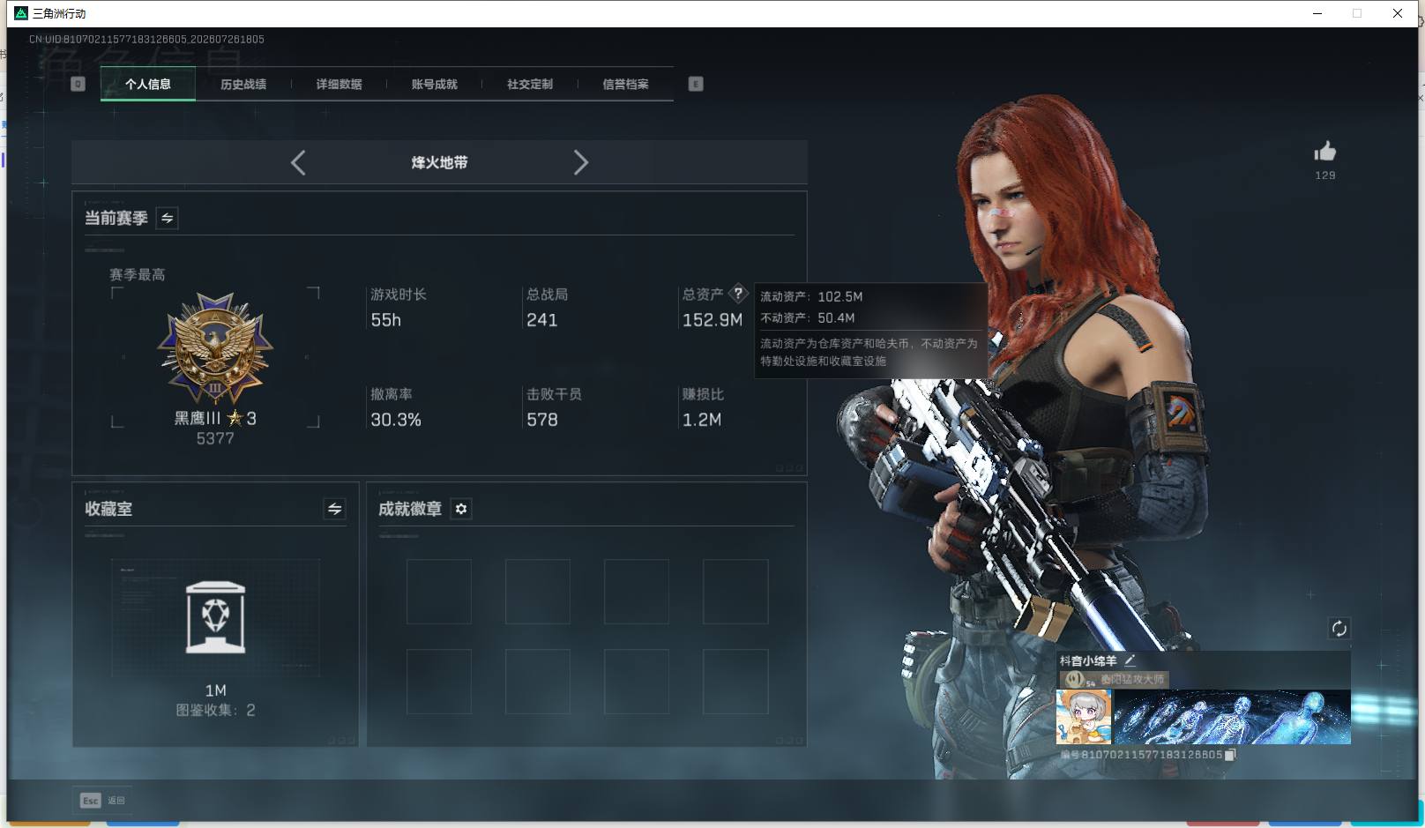Click the 撤离率 value 30.3%
Image resolution: width=1425 pixels, height=828 pixels.
(x=396, y=420)
